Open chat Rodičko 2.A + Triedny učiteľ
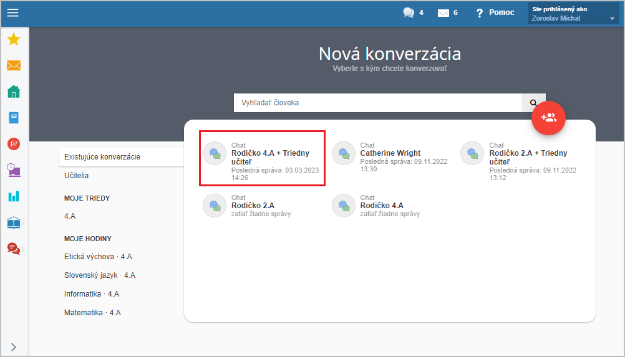This screenshot has width=625, height=357. [520, 161]
